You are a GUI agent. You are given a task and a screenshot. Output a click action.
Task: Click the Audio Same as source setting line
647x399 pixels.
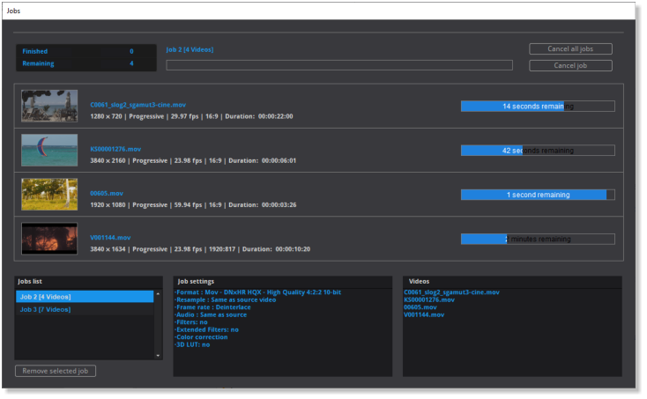[x=211, y=314]
